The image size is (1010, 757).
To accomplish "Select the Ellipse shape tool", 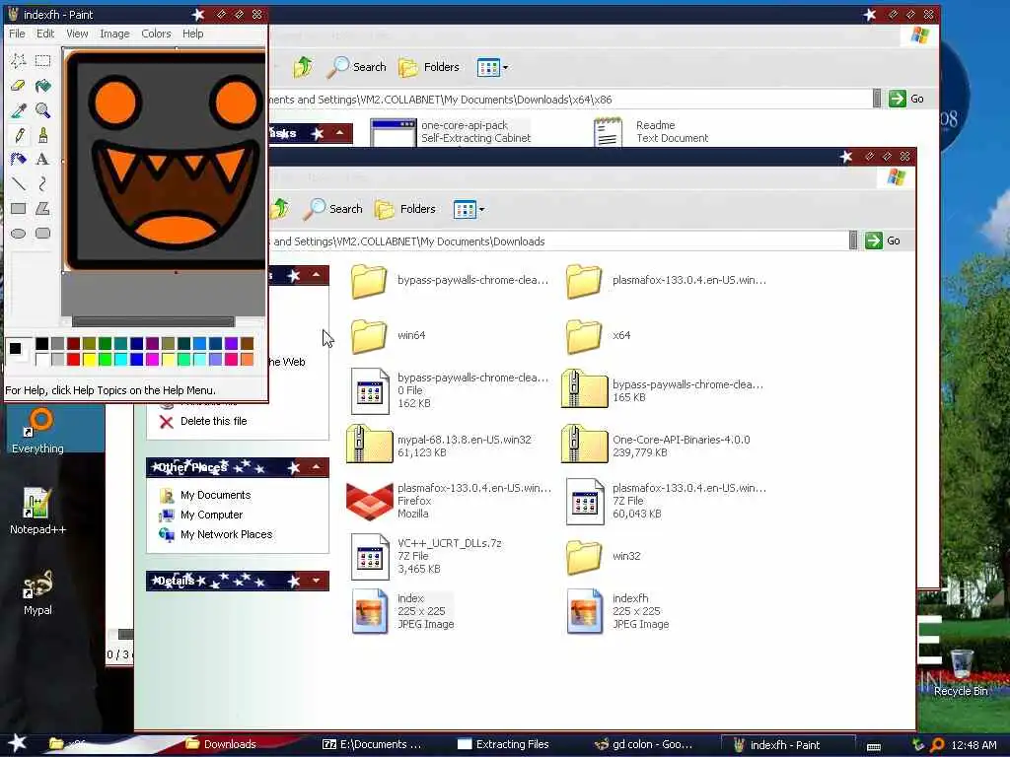I will pyautogui.click(x=18, y=233).
